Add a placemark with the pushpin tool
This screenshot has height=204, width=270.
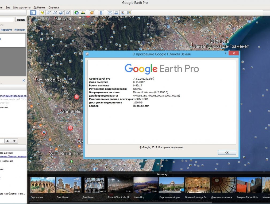[42, 13]
